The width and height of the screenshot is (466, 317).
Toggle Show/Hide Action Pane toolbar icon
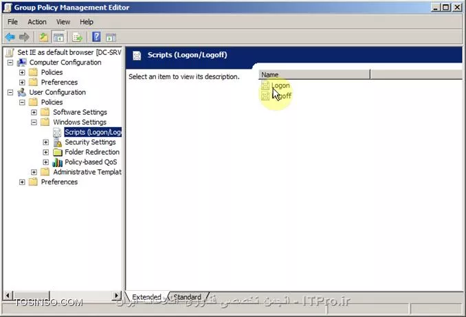(x=111, y=37)
